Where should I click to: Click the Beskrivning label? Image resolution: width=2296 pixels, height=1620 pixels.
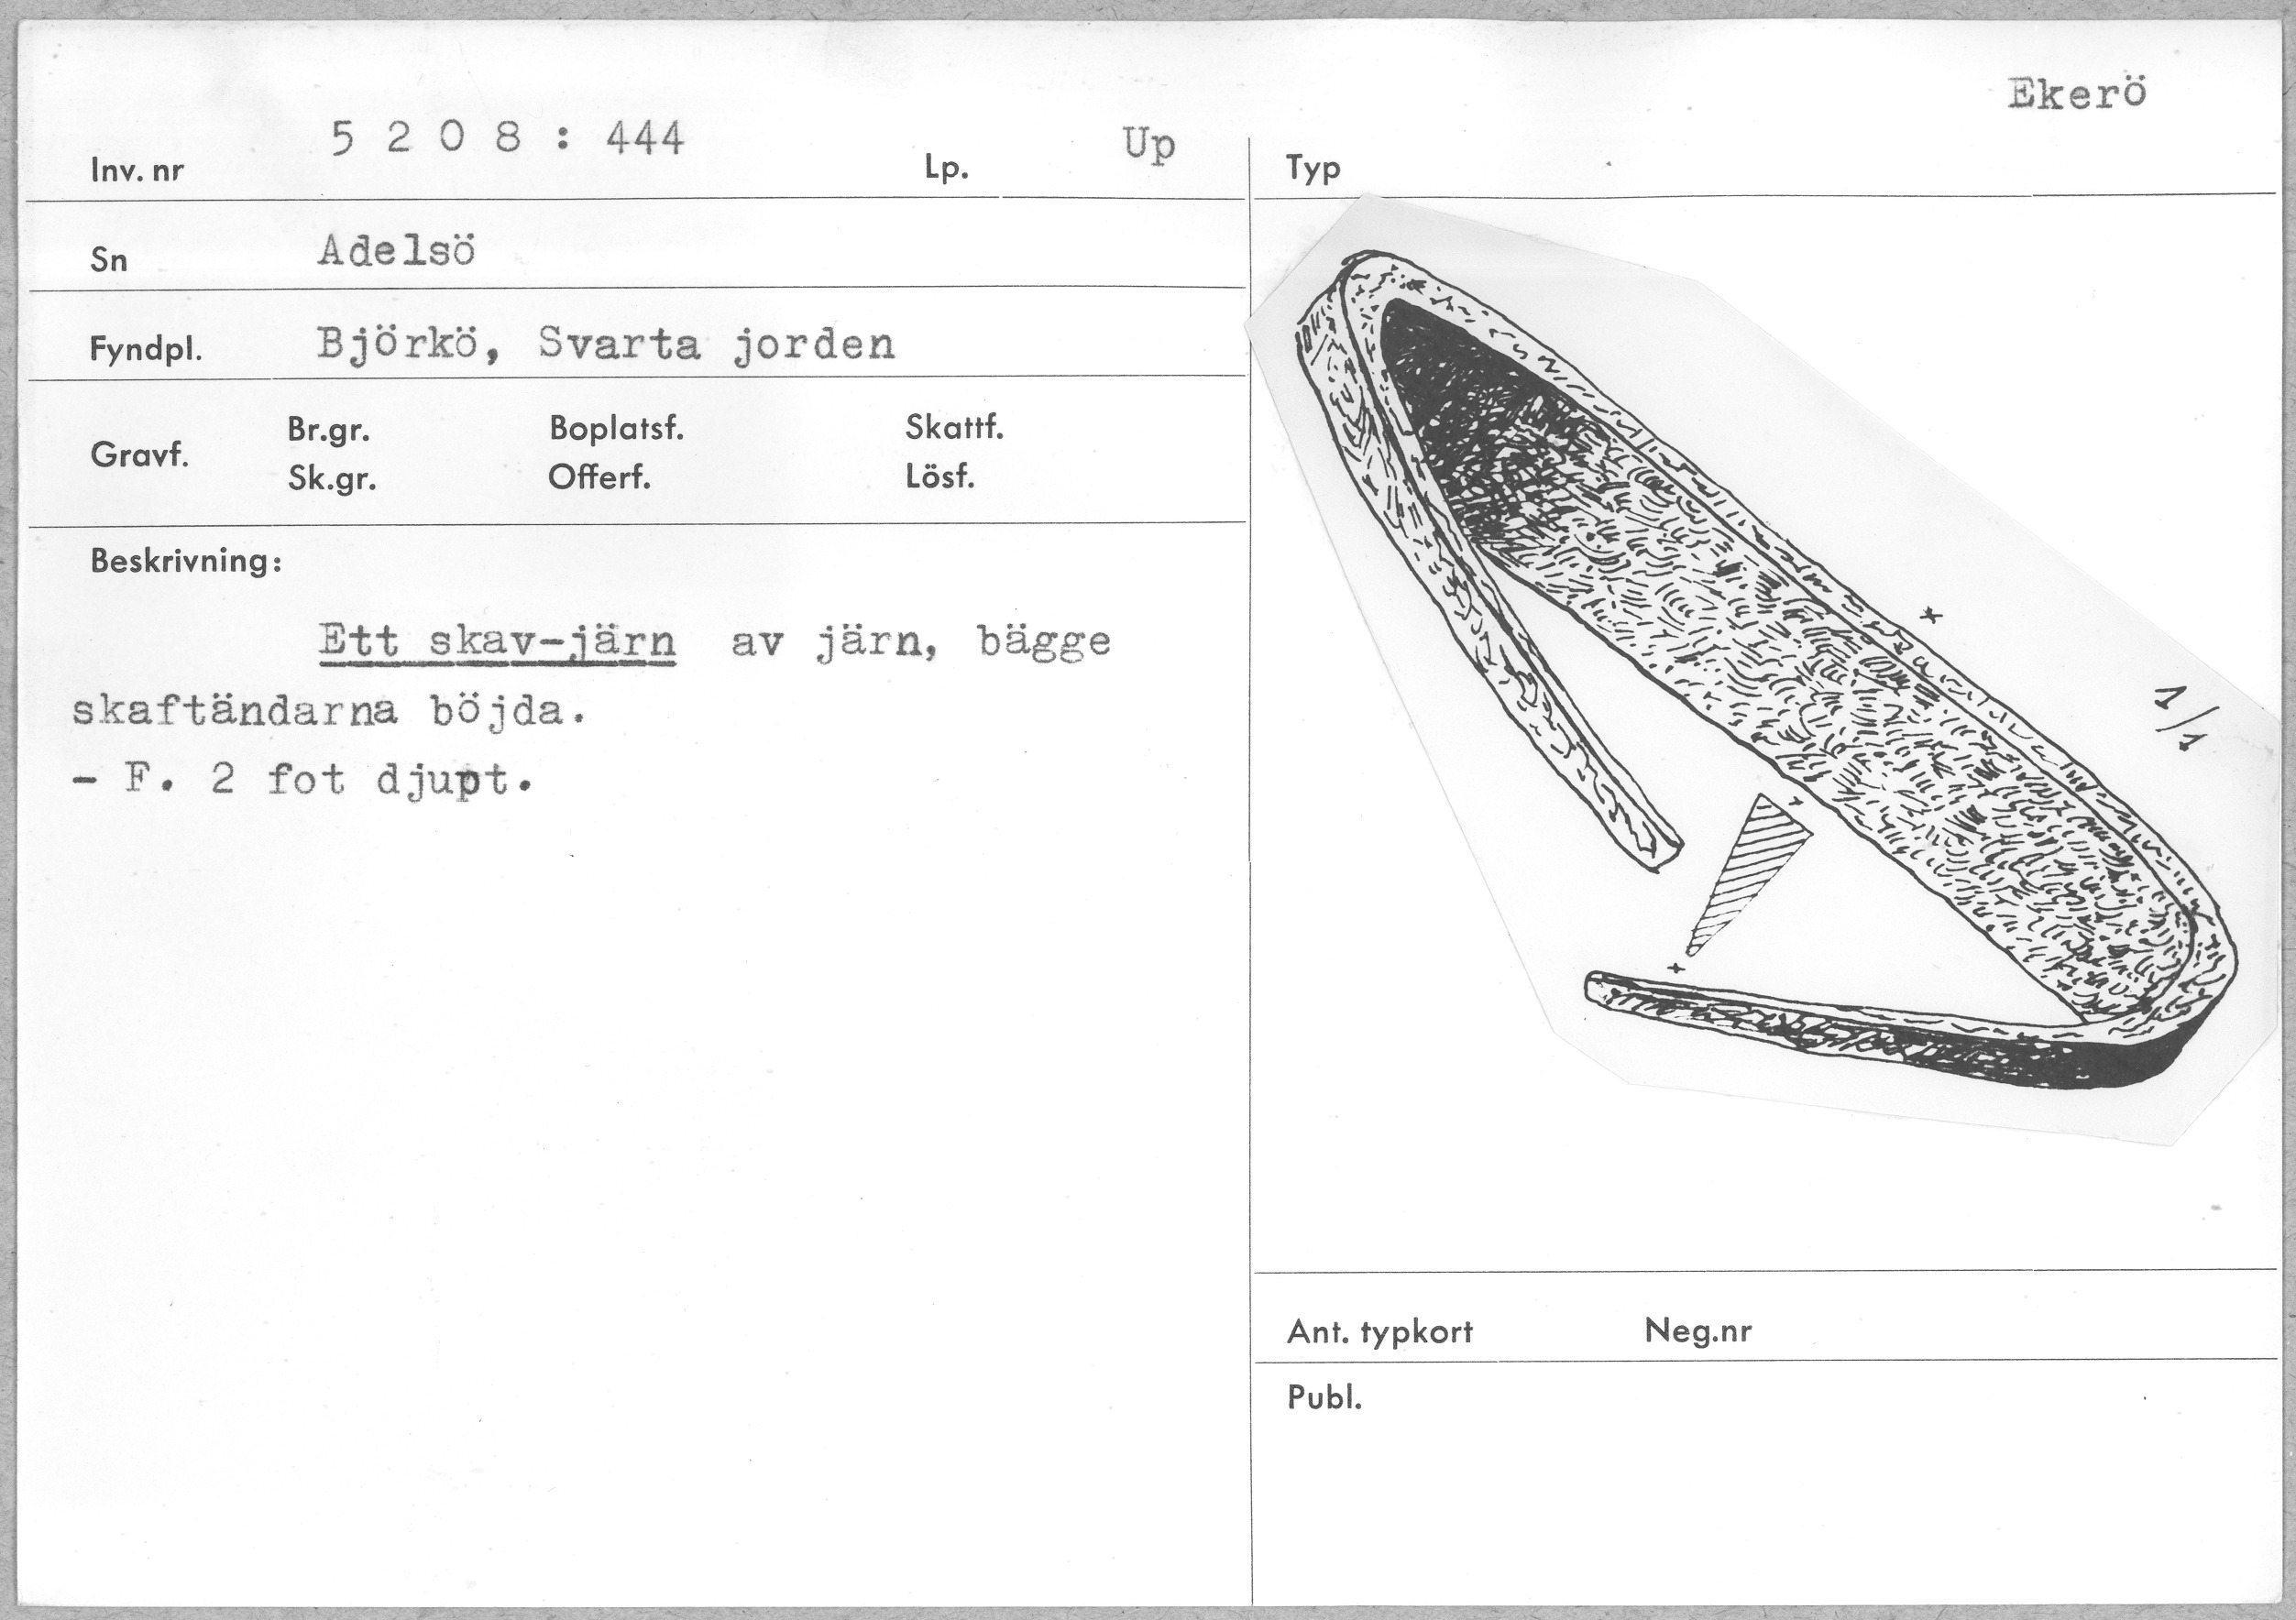186,561
